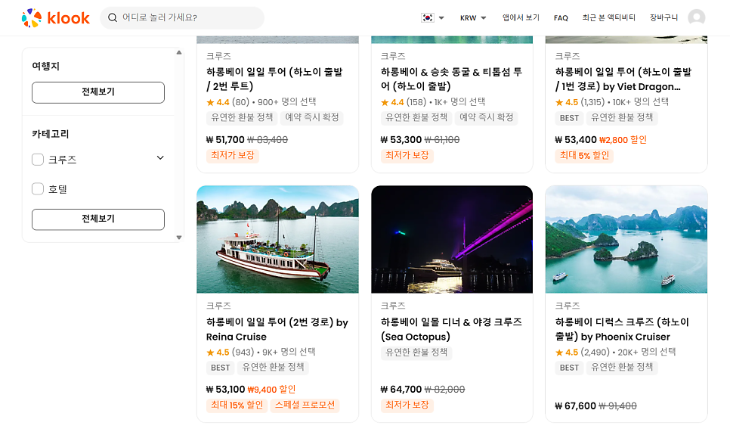Open the 장바구니 cart link
The width and height of the screenshot is (730, 432).
tap(663, 17)
